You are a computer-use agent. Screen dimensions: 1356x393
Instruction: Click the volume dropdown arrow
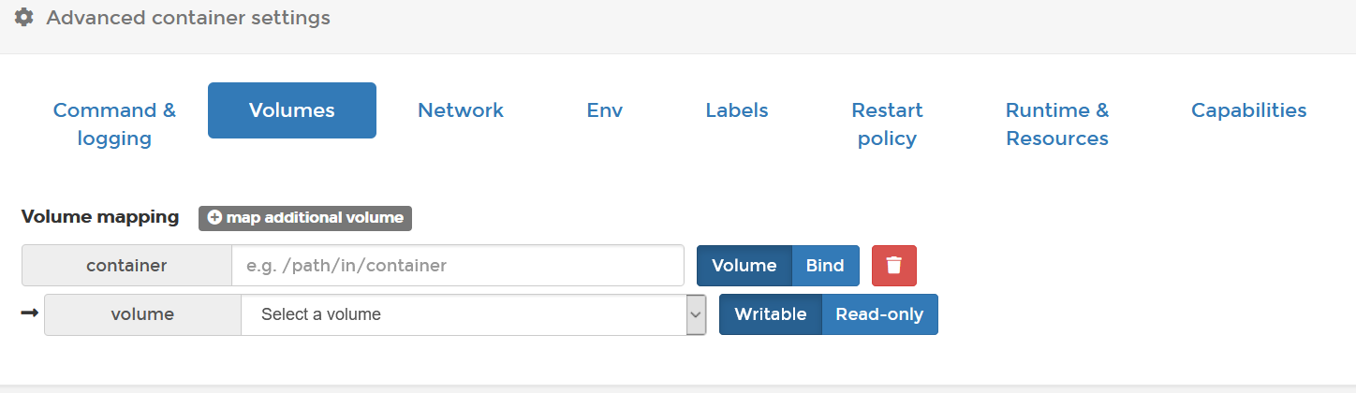(x=696, y=315)
